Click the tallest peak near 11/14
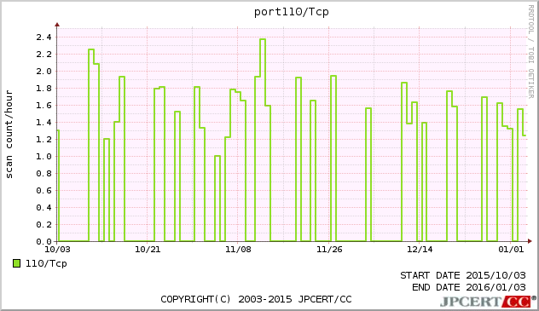The image size is (539, 311). click(263, 39)
